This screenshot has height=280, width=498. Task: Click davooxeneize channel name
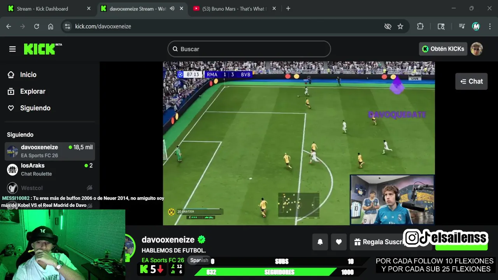coord(168,240)
